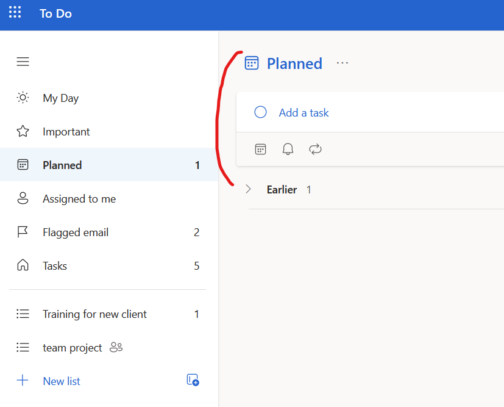Click the Add a task field
Screen dimensions: 504x407
point(370,112)
